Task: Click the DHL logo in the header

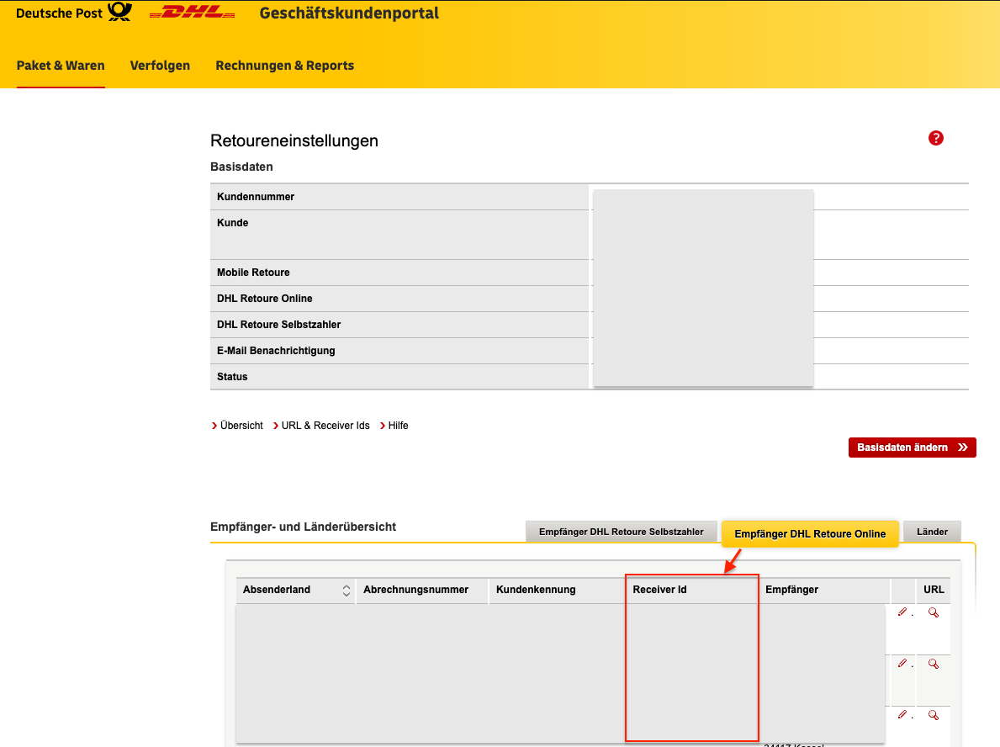Action: (191, 13)
